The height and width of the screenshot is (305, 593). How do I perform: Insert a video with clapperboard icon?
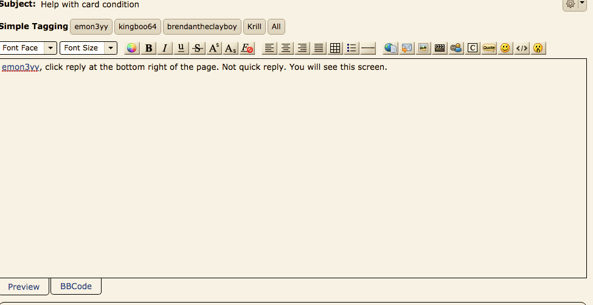click(x=440, y=48)
